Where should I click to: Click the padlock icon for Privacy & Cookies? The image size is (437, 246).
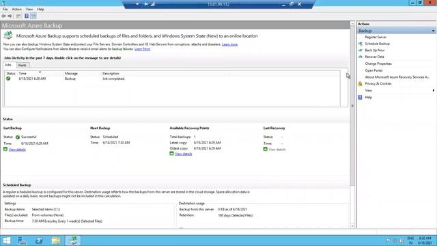(x=360, y=83)
